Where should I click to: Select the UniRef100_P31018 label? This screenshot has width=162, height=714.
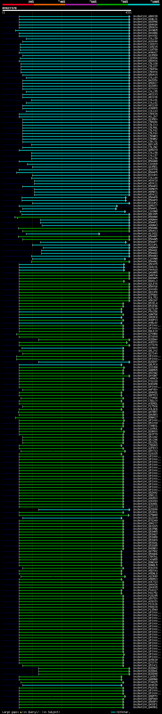tap(145, 381)
